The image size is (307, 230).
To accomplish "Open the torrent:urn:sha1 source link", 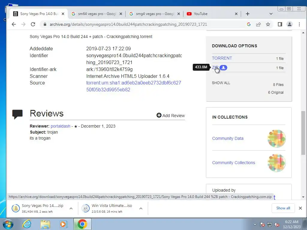I will (x=134, y=86).
